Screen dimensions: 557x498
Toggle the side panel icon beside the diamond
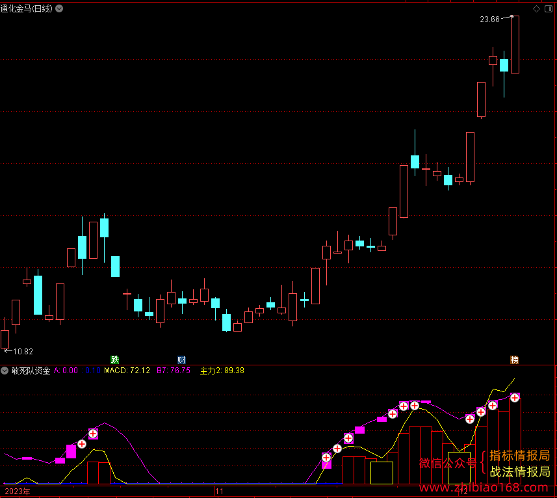pos(549,9)
